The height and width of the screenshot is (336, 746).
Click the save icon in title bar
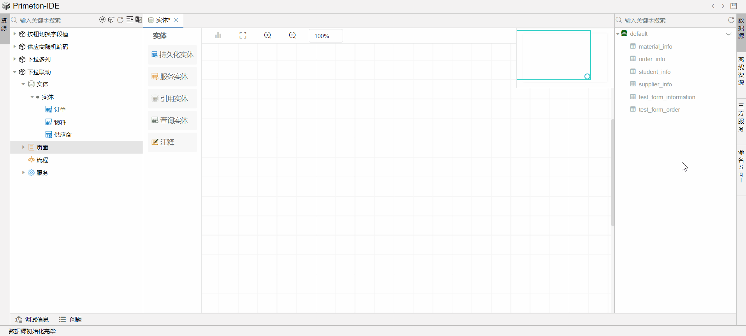734,6
